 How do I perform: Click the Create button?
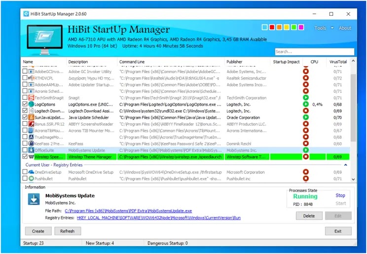38,231
